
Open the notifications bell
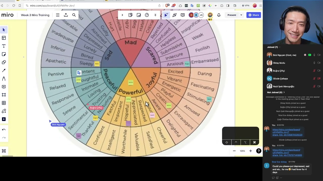[219, 15]
